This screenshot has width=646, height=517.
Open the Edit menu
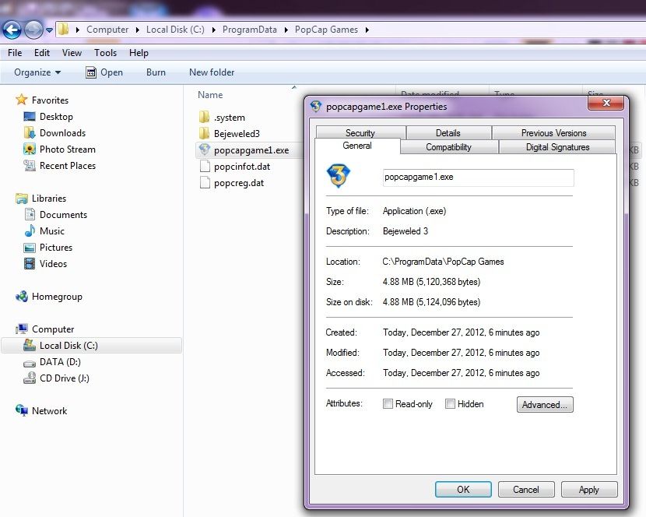(41, 53)
